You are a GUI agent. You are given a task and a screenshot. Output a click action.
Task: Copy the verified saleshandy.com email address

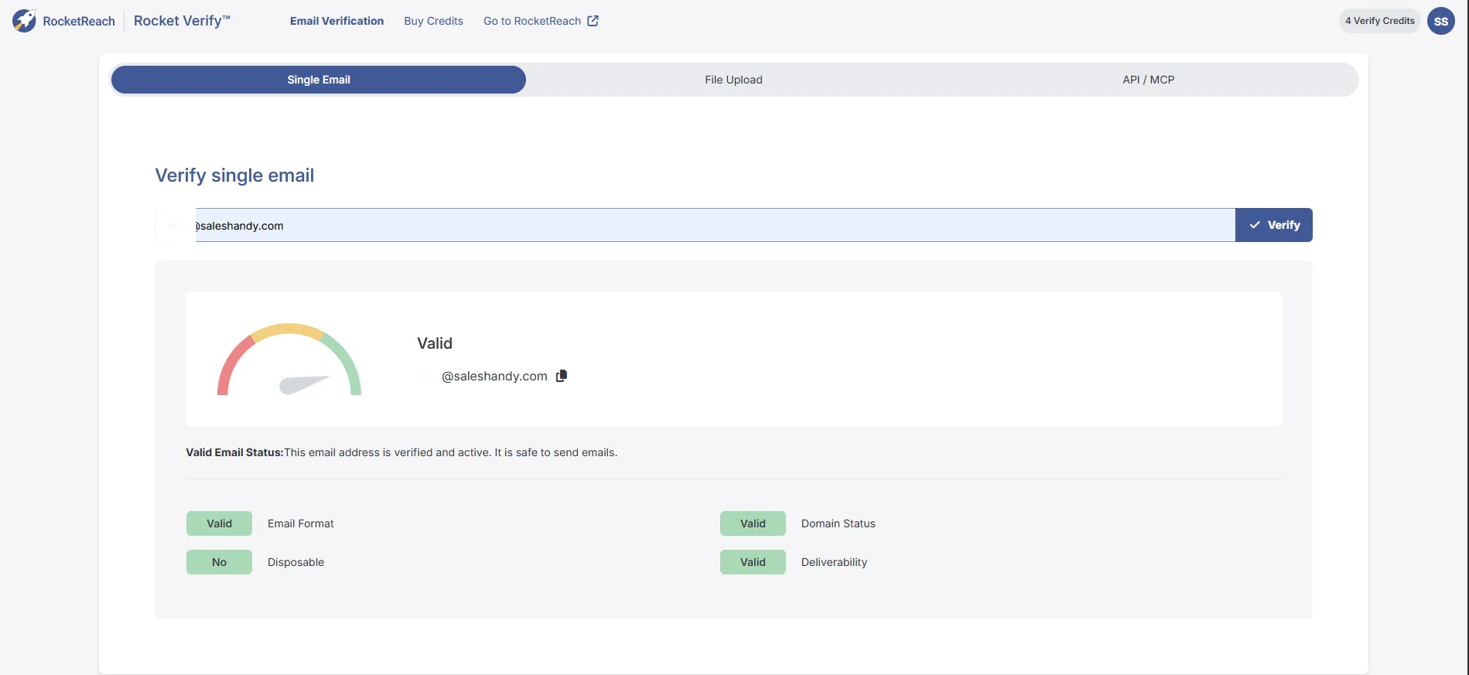(x=562, y=376)
